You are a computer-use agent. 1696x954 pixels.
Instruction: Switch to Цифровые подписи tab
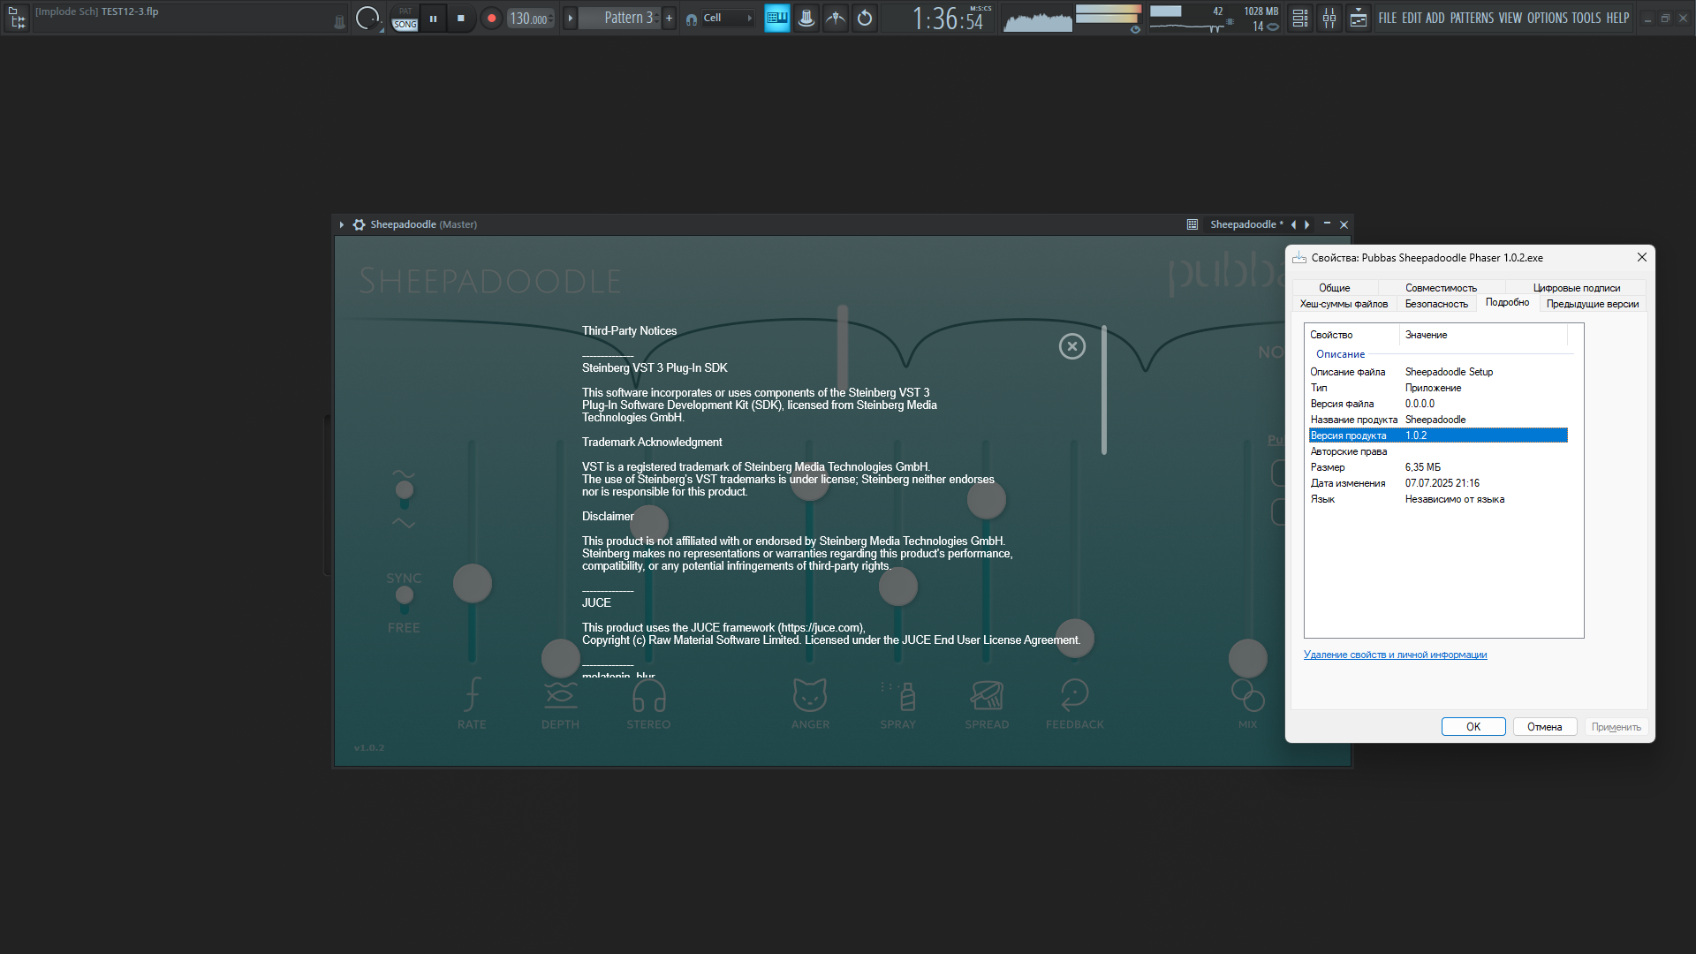tap(1576, 288)
